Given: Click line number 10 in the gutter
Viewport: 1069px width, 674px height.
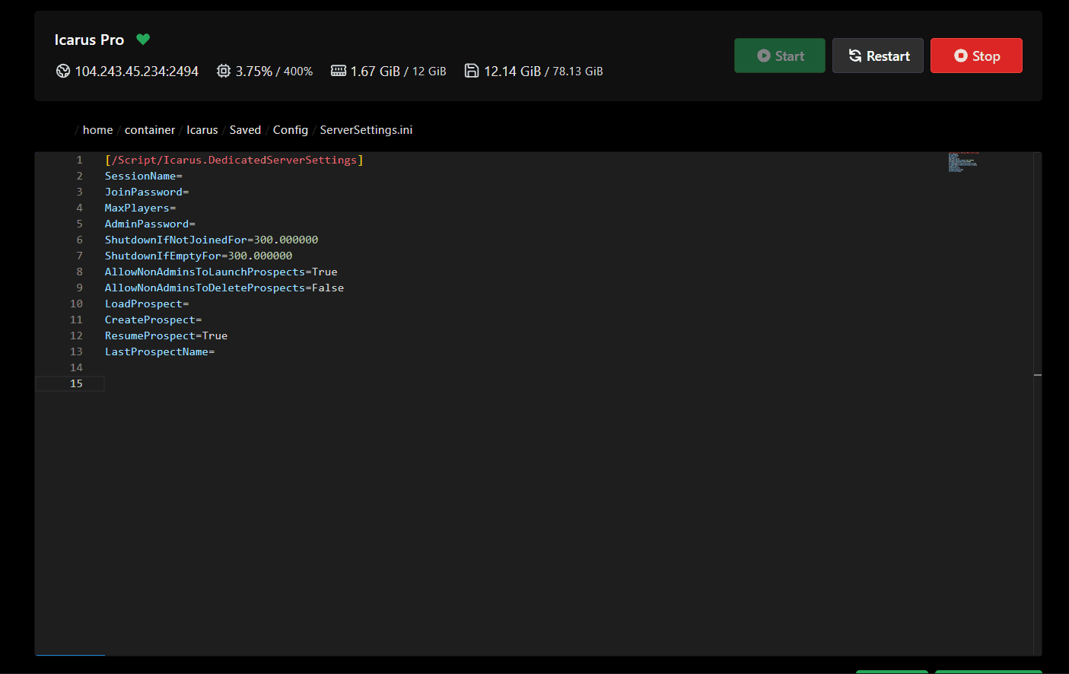Looking at the screenshot, I should [x=76, y=304].
